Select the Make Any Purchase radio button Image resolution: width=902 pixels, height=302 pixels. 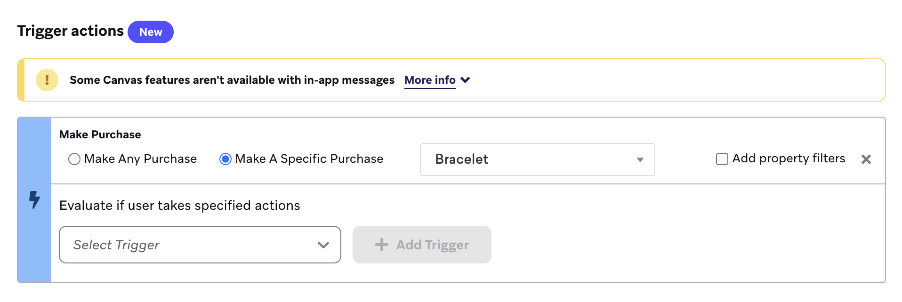tap(74, 159)
